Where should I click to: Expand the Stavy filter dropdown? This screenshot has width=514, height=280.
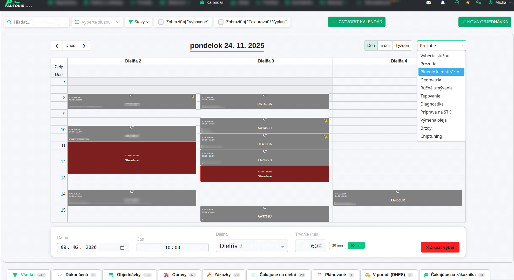tap(139, 22)
